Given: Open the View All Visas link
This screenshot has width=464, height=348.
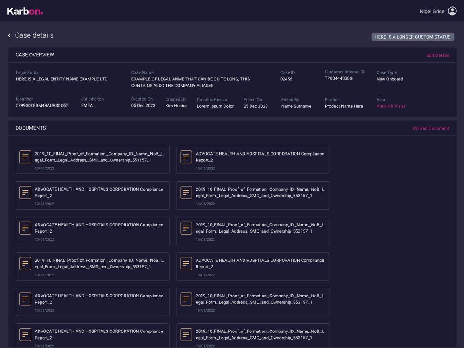Looking at the screenshot, I should tap(391, 106).
